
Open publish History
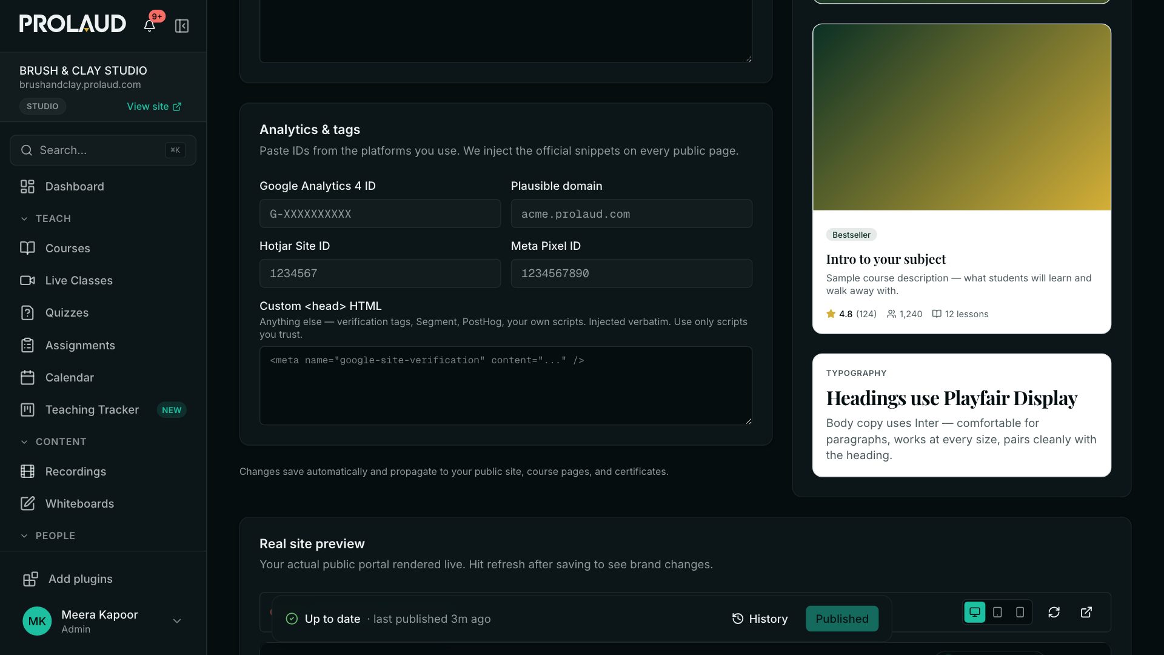tap(760, 619)
